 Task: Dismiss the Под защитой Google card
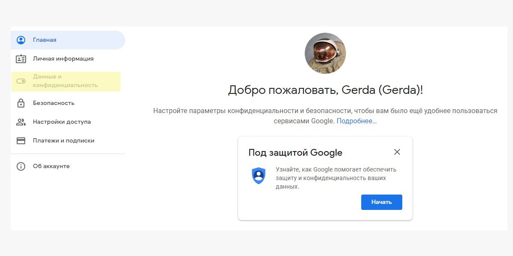tap(397, 152)
